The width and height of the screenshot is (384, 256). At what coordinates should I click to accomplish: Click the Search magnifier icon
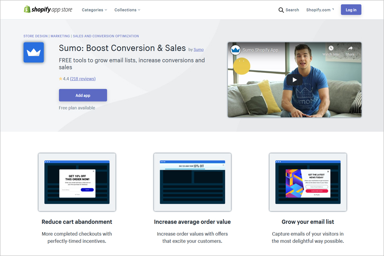[x=281, y=10]
